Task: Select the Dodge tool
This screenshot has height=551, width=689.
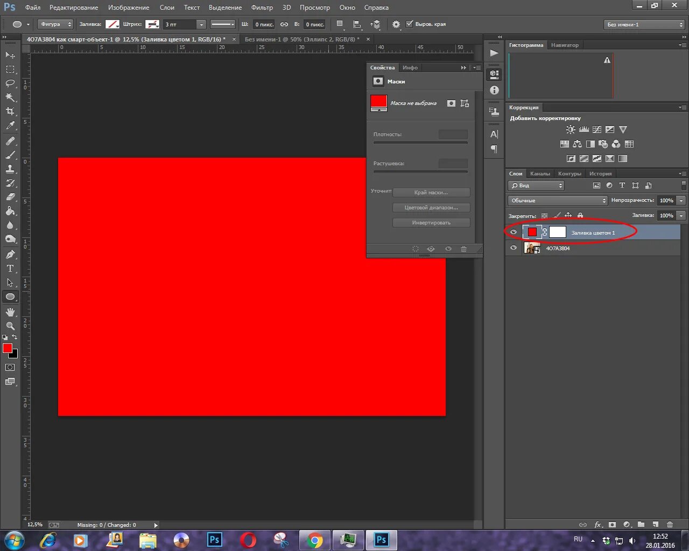Action: pos(10,239)
